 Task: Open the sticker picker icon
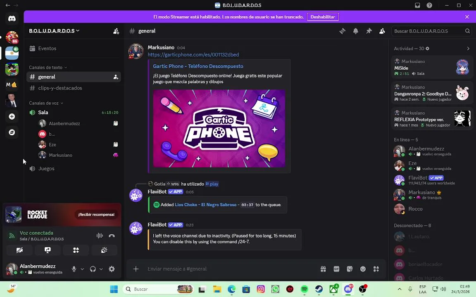point(350,269)
